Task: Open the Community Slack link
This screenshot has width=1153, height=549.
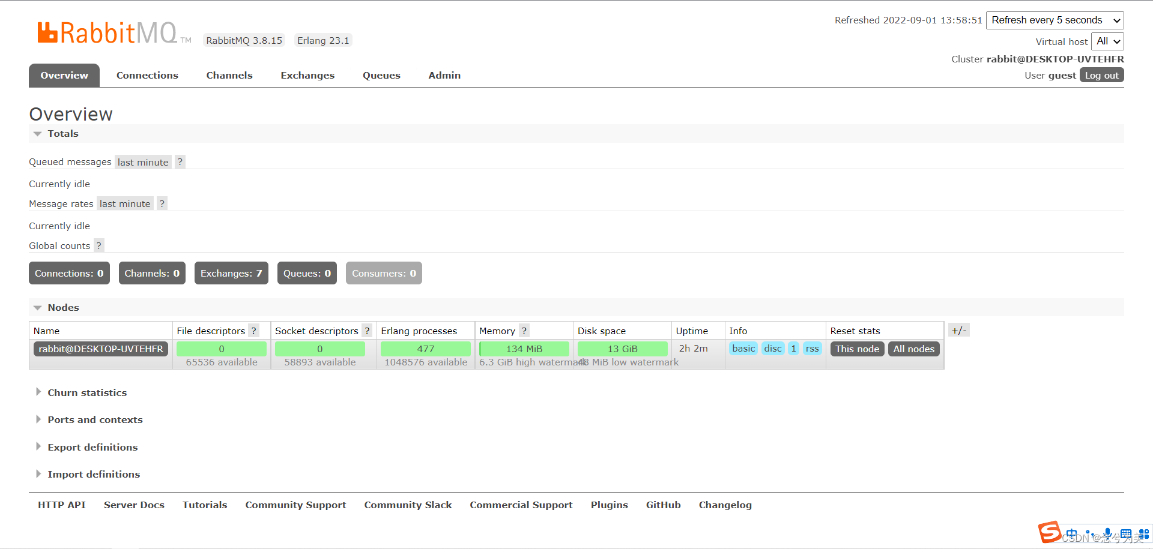Action: click(x=408, y=505)
